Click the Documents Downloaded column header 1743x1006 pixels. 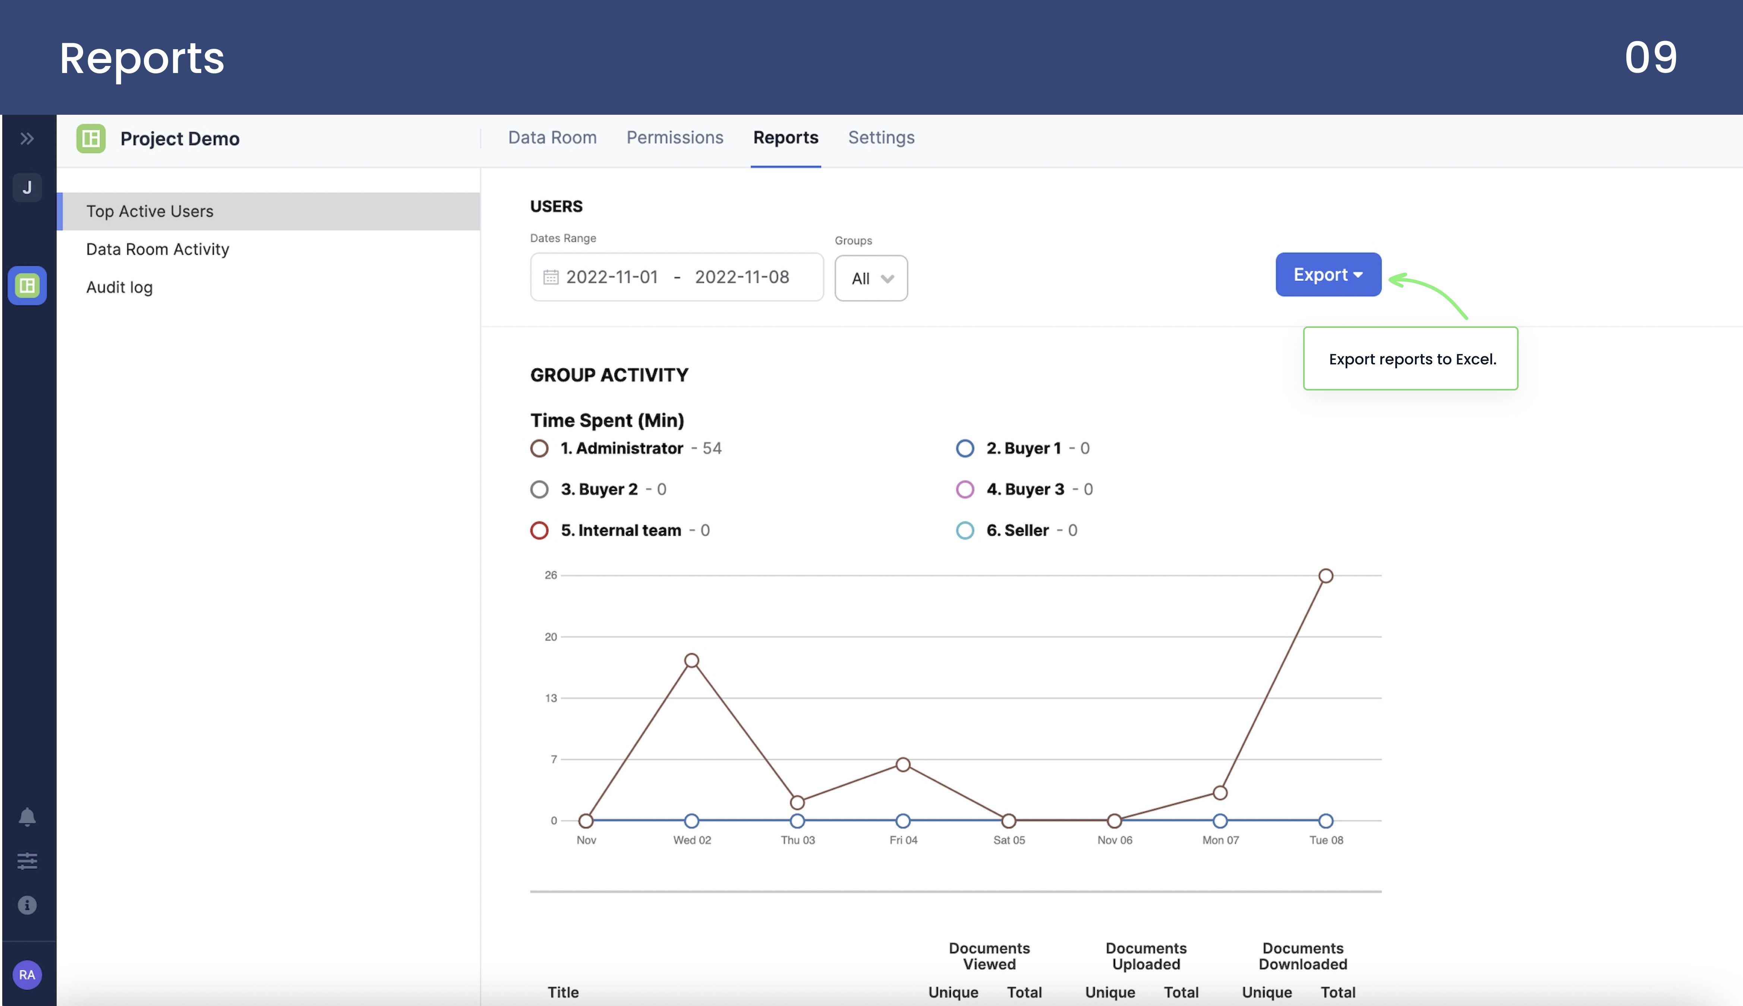click(x=1303, y=956)
